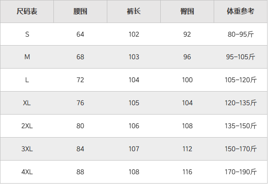Select the 170-190斤 weight cell

tap(241, 172)
